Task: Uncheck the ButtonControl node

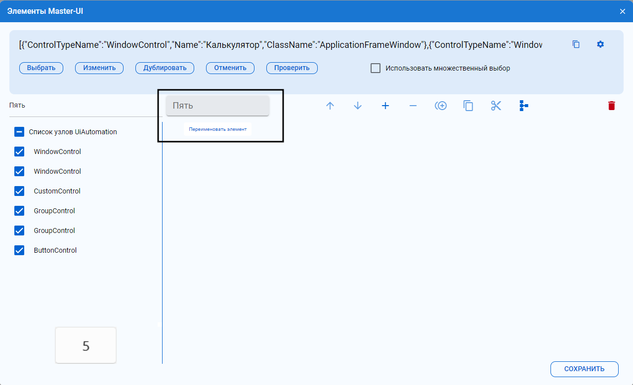Action: (19, 250)
